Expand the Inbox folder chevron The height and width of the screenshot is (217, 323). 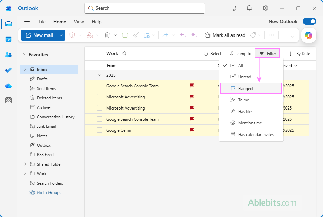[25, 69]
